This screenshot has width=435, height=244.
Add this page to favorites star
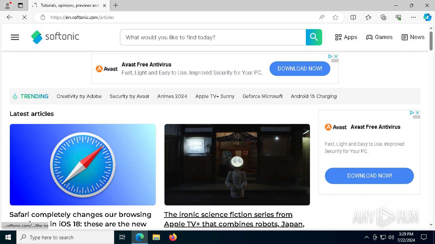pos(335,17)
